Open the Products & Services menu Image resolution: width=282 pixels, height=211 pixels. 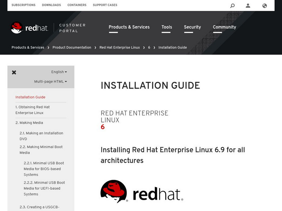pos(129,27)
